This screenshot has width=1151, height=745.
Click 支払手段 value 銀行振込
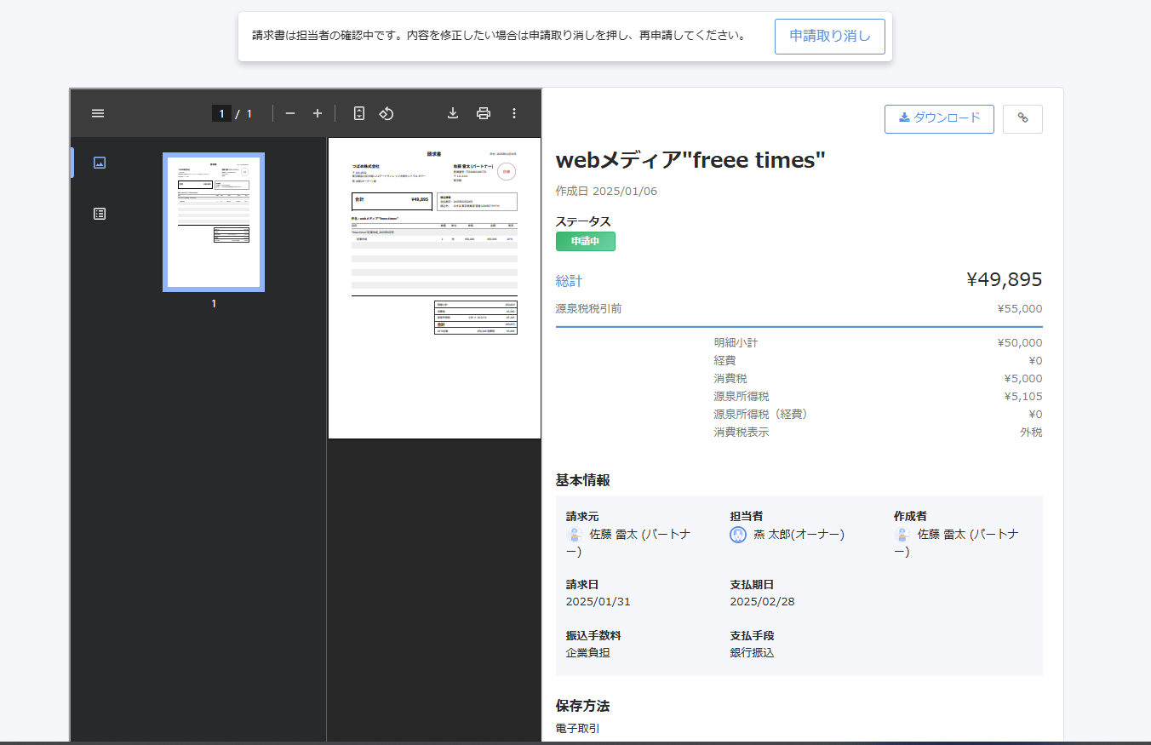coord(752,653)
